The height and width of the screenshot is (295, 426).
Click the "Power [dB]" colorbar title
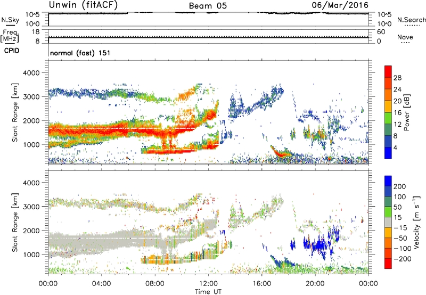[x=407, y=112]
